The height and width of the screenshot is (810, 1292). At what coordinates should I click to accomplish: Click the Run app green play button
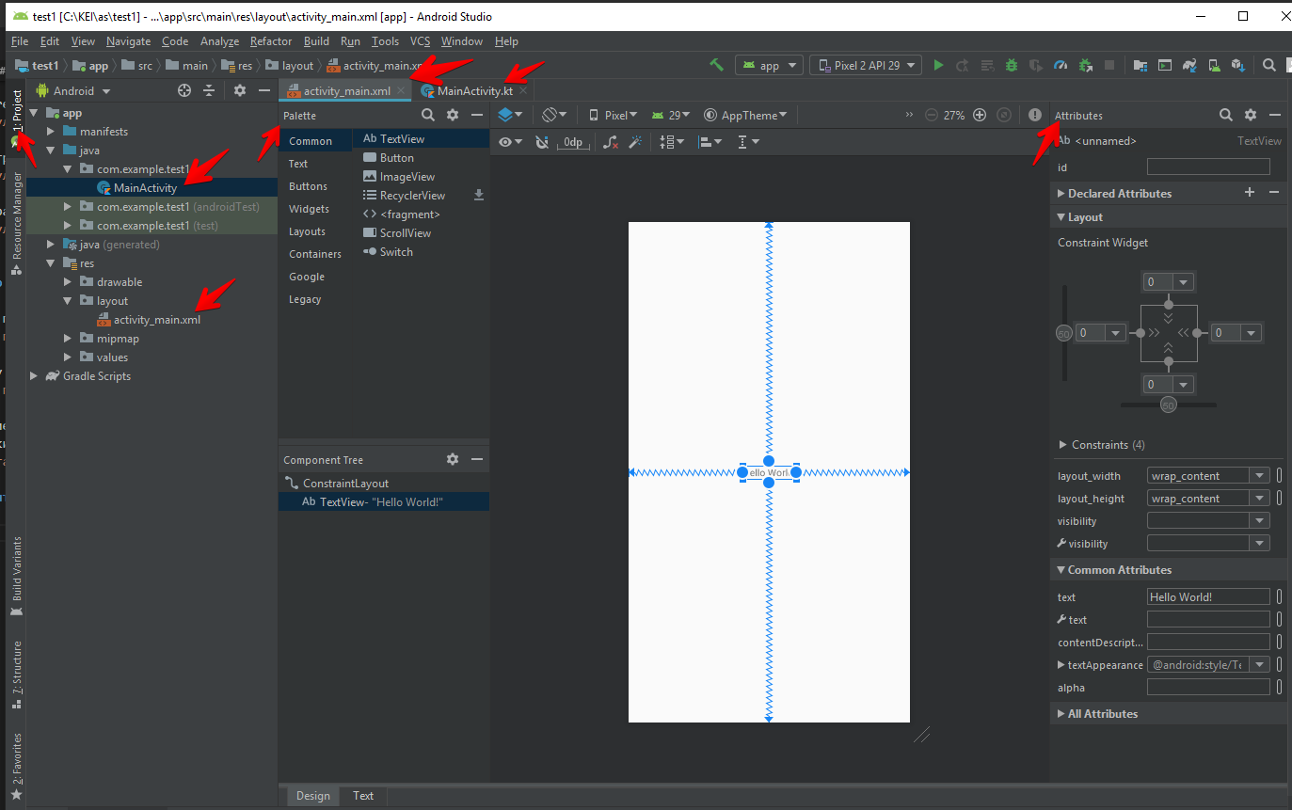[938, 66]
